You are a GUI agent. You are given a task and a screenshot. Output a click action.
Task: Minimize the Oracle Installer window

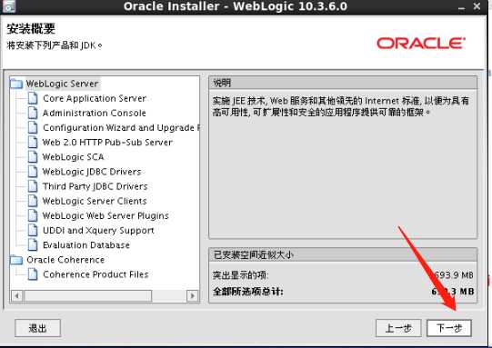coord(461,7)
